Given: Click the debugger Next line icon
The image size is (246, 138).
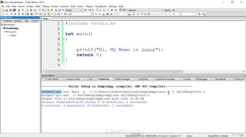Looking at the screenshot, I should (93, 10).
